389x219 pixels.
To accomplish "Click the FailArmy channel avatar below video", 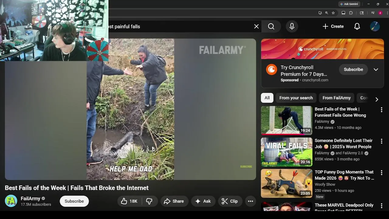I will pos(11,201).
